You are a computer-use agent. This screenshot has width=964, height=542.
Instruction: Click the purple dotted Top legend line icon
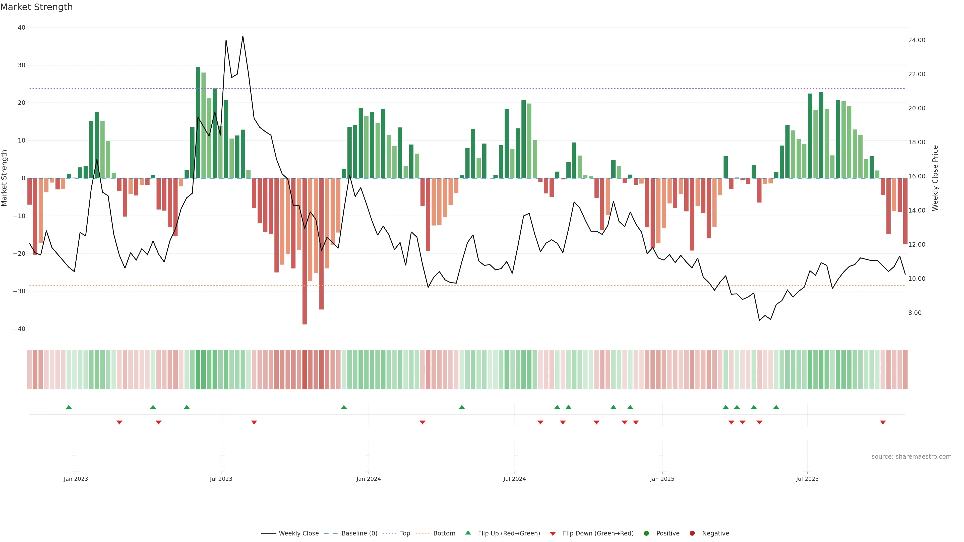pos(389,533)
